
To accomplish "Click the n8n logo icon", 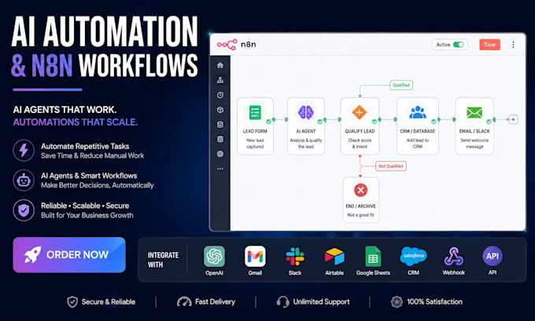I will click(227, 45).
